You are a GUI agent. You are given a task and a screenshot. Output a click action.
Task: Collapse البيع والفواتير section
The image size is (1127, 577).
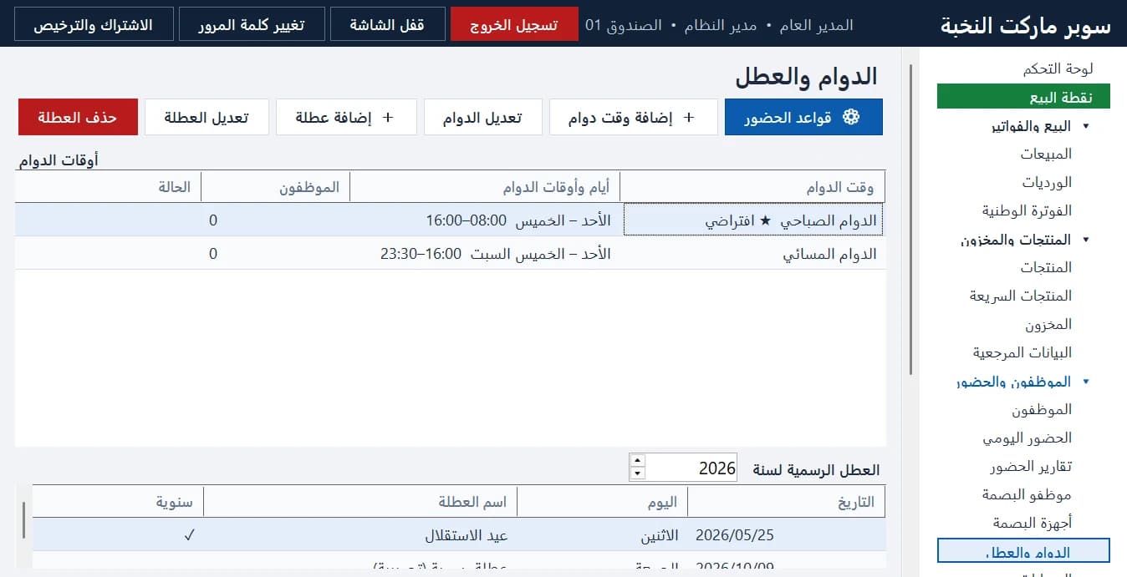coord(1086,126)
